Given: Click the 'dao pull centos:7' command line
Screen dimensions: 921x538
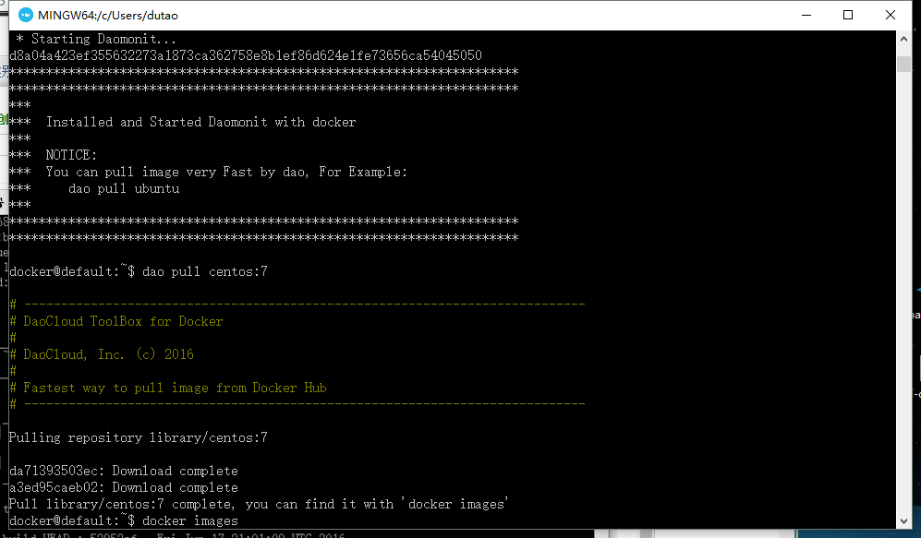Looking at the screenshot, I should 204,271.
